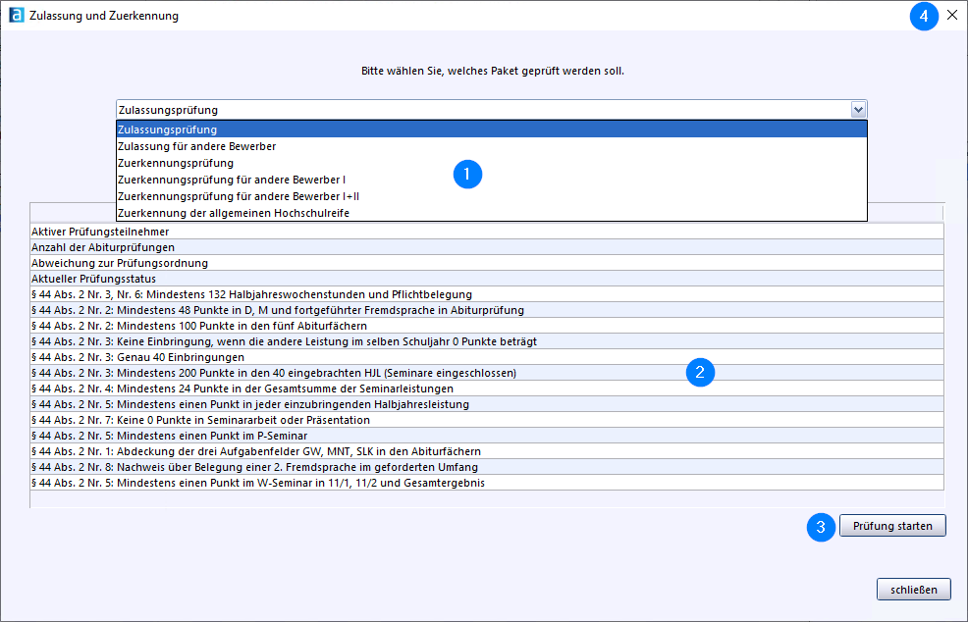Select highlighted Zulassungsprüfung list option
The height and width of the screenshot is (622, 968).
pos(492,130)
